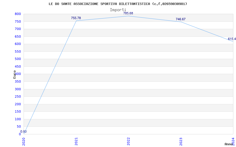Click the line's peak point at 2022
Image resolution: width=236 pixels, height=147 pixels.
(128, 16)
